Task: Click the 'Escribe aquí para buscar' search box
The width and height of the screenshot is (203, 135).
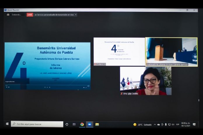Action: [x=37, y=124]
